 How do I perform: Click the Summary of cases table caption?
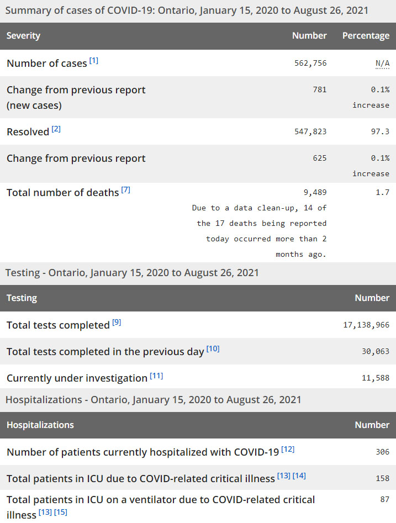click(x=187, y=10)
